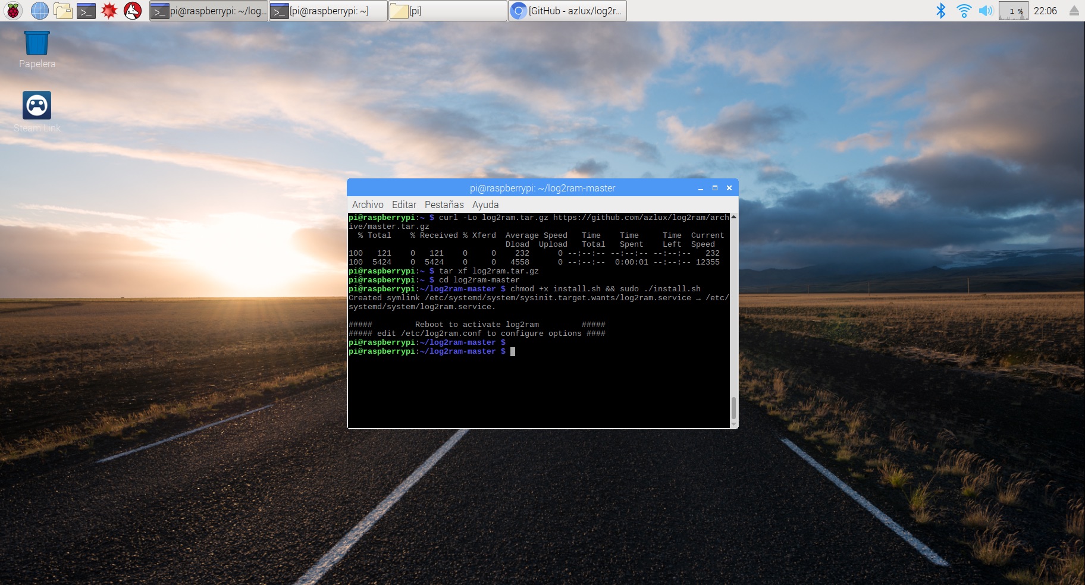The height and width of the screenshot is (585, 1085).
Task: Switch to the GitHub azlux/log2ram browser window
Action: point(567,11)
